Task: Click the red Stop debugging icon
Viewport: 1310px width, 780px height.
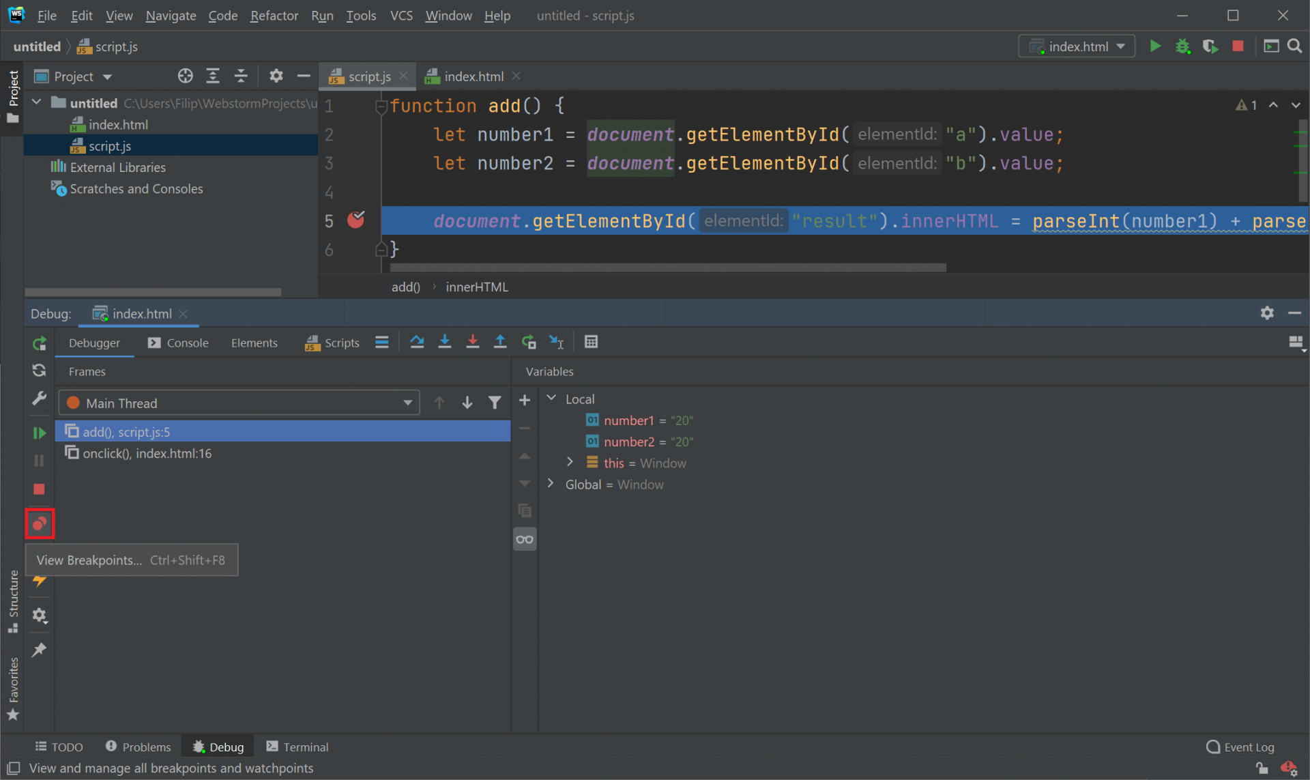Action: coord(39,489)
